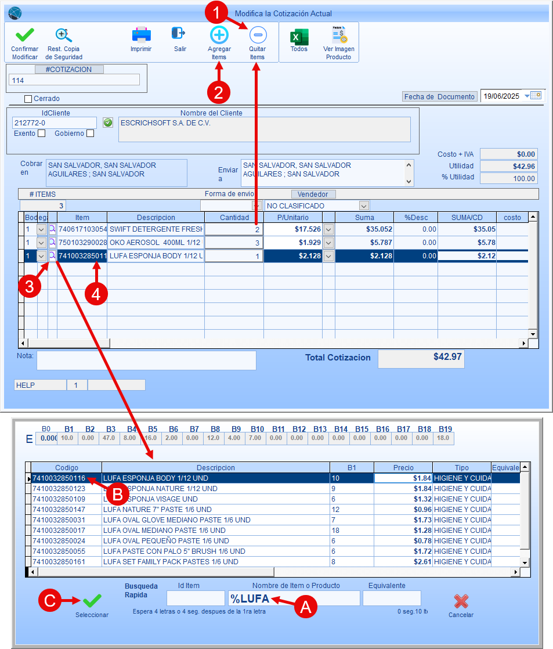Select LUFA ESPONJA NATURE 1/12 UND row
The width and height of the screenshot is (553, 649).
click(x=276, y=488)
